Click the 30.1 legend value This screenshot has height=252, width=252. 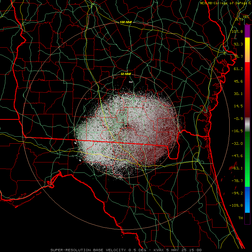pos(238,94)
